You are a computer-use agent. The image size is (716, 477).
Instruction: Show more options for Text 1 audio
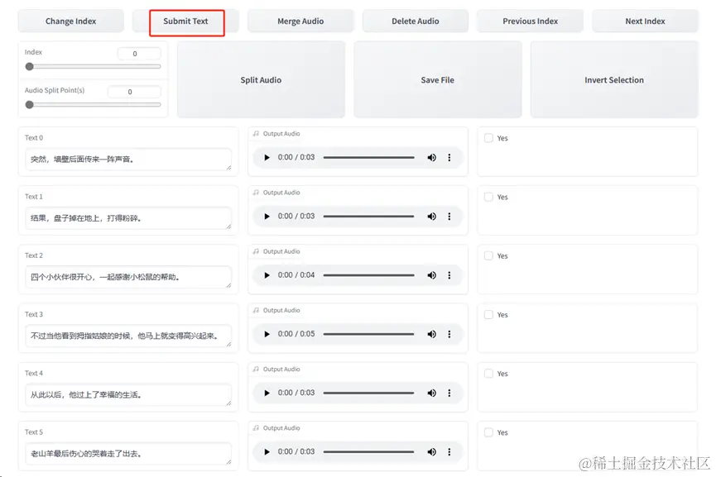pyautogui.click(x=449, y=217)
